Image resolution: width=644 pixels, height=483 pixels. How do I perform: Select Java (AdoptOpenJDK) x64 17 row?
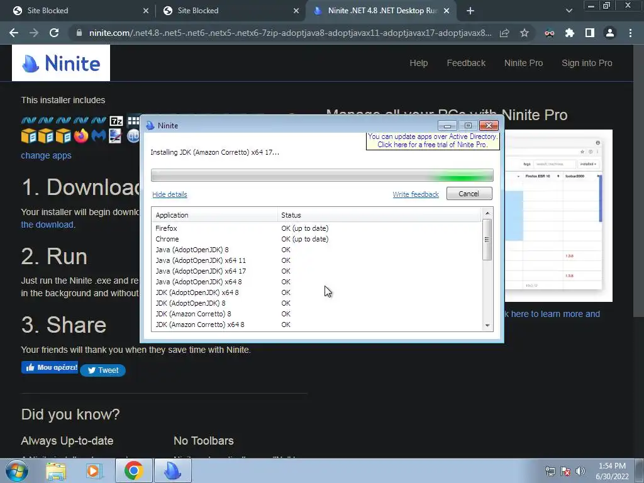(x=316, y=271)
